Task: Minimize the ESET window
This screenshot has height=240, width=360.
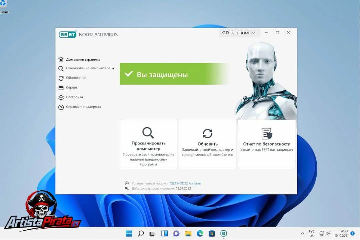Action: (266, 33)
